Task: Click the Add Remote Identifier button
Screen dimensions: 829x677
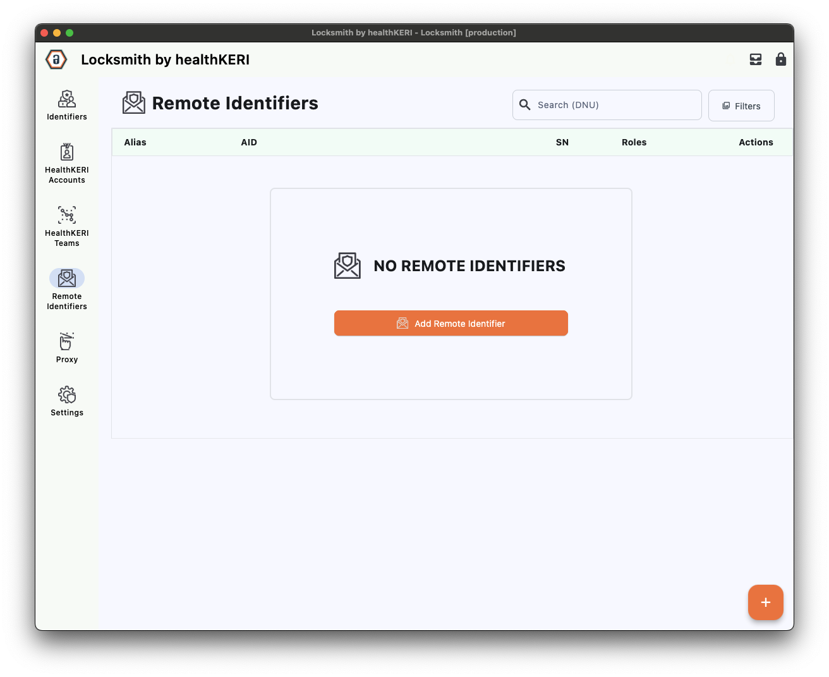Action: pyautogui.click(x=451, y=323)
